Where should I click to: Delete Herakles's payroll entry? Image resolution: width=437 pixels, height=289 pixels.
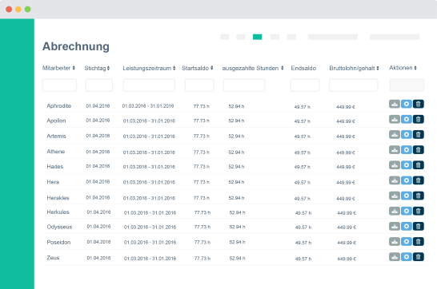click(419, 196)
